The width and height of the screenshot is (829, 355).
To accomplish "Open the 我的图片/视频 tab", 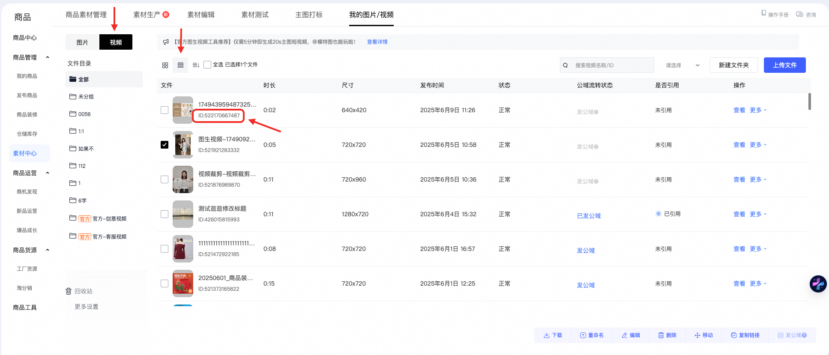I will 371,15.
